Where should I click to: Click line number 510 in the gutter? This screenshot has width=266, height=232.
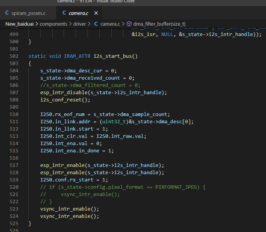14,114
